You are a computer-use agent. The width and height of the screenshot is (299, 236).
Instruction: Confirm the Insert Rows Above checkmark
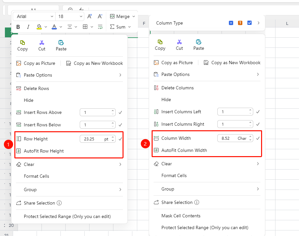[x=120, y=113]
